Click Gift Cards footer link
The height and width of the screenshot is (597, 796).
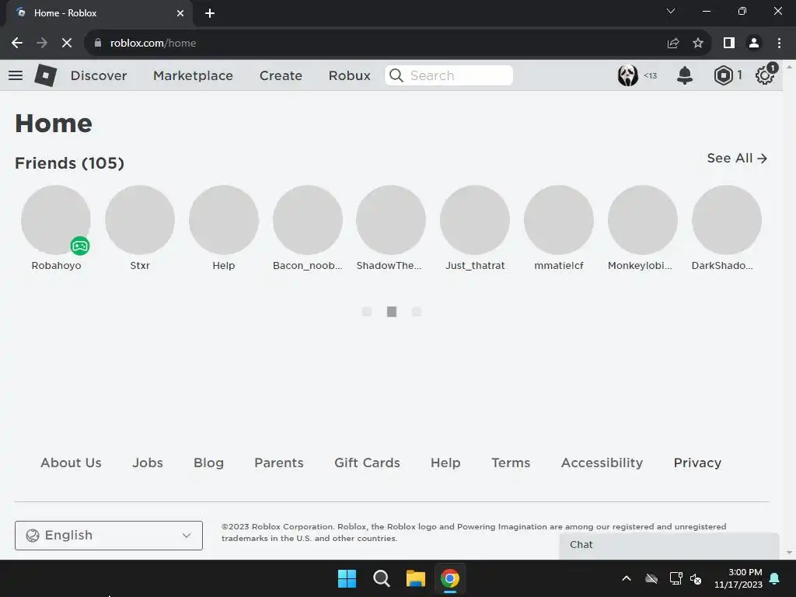pyautogui.click(x=367, y=463)
